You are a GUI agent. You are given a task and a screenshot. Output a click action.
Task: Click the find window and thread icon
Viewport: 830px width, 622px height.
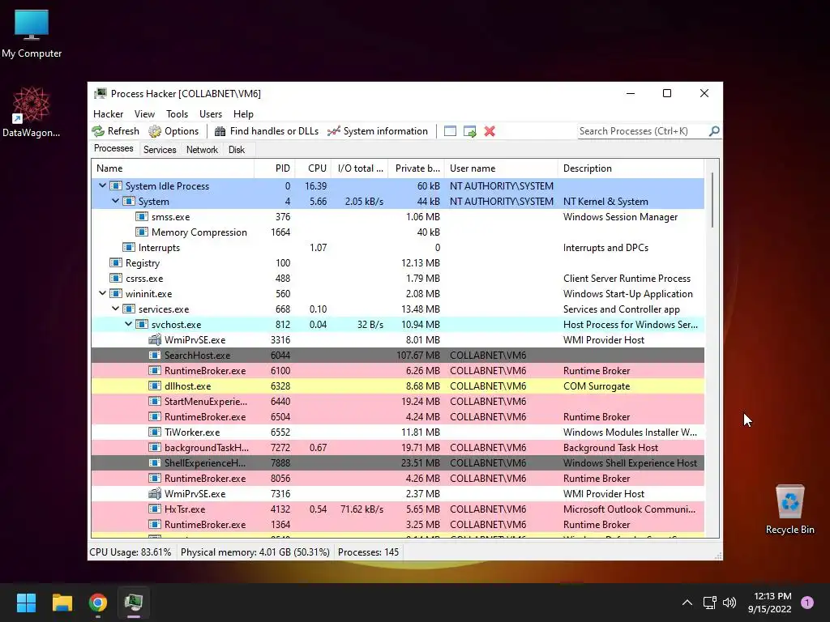(x=469, y=131)
